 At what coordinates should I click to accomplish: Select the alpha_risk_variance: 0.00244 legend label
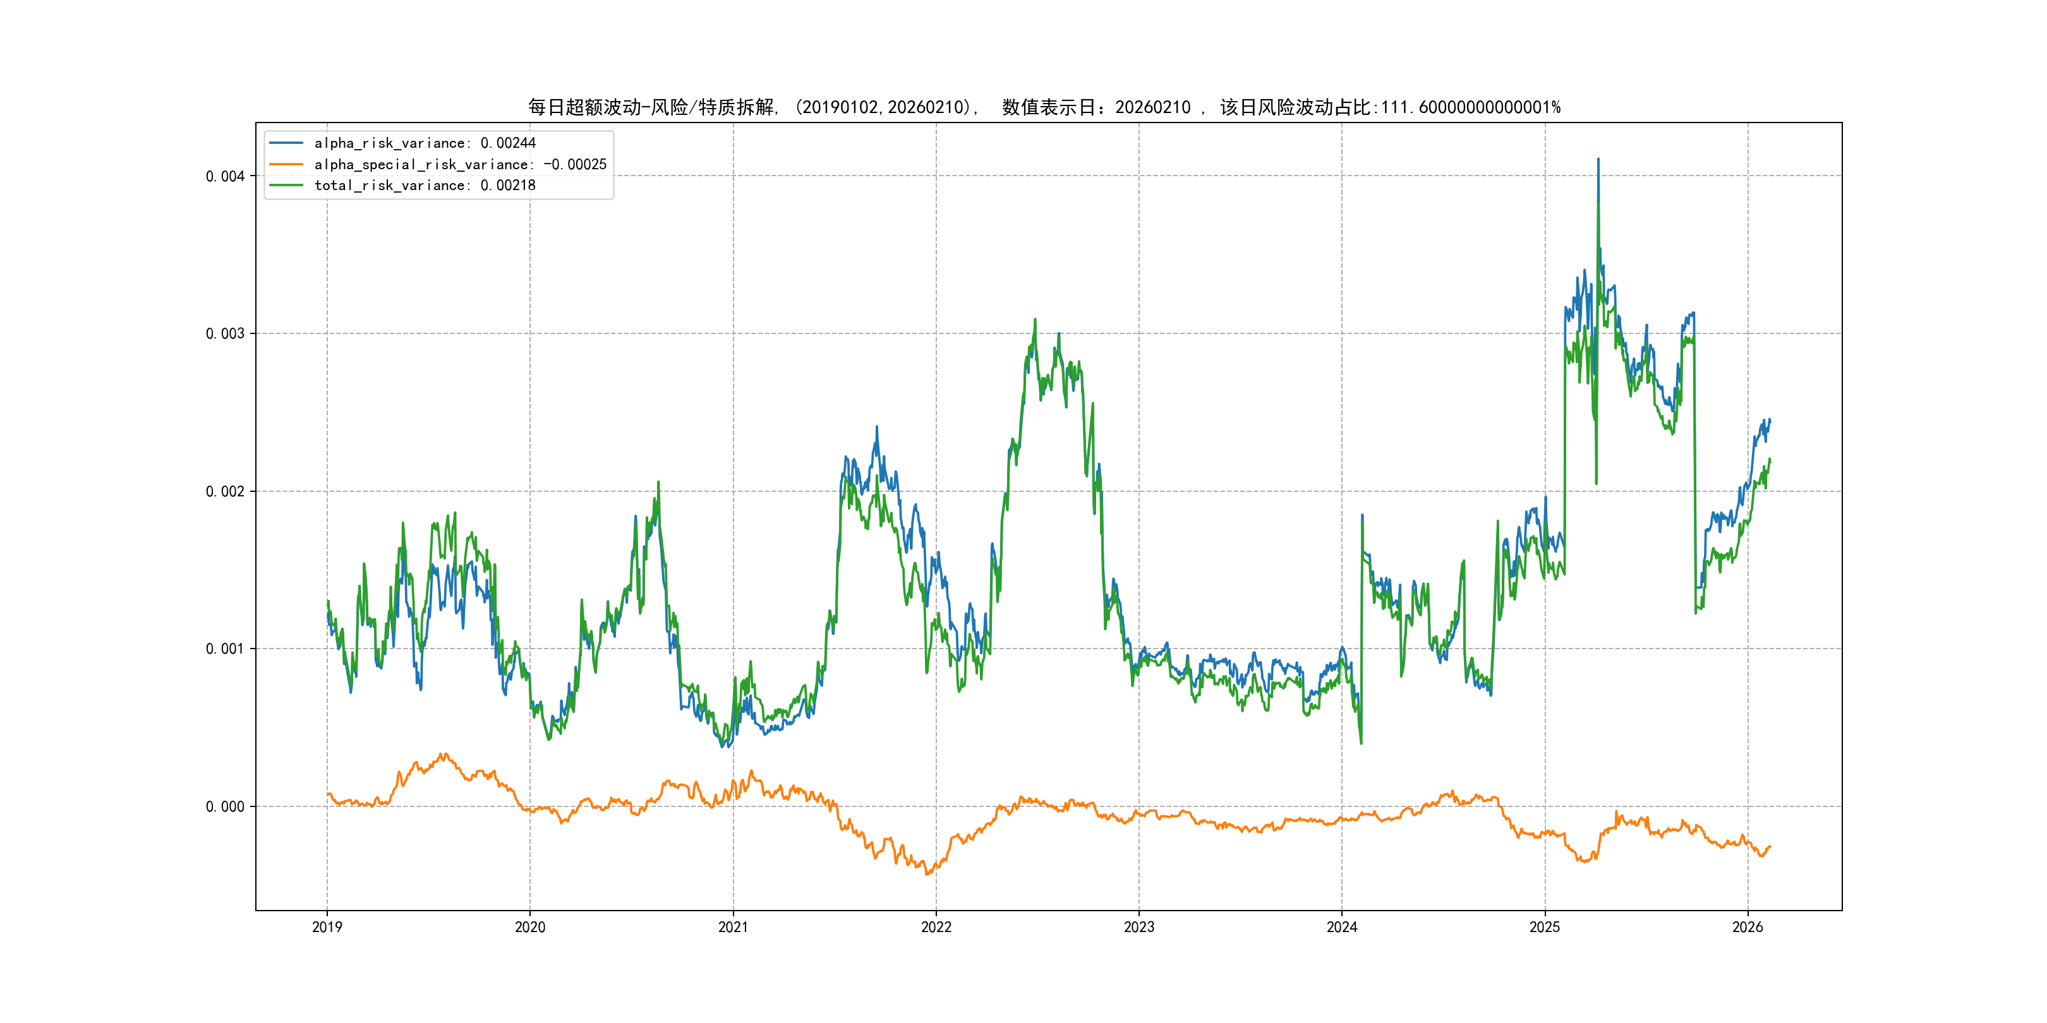tap(425, 143)
